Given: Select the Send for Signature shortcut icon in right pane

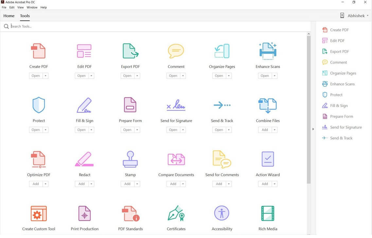Looking at the screenshot, I should [x=325, y=127].
